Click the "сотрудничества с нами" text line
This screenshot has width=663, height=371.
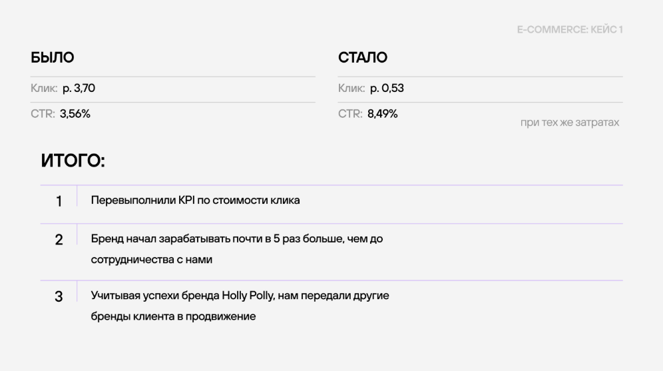click(151, 260)
